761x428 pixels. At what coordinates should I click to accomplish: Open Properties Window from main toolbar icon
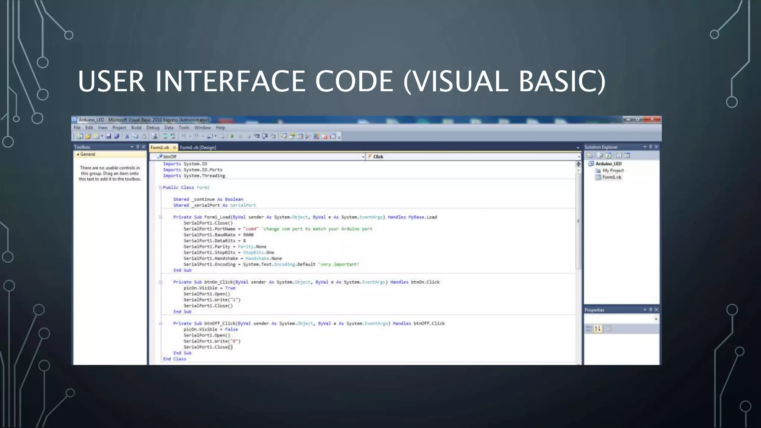292,136
